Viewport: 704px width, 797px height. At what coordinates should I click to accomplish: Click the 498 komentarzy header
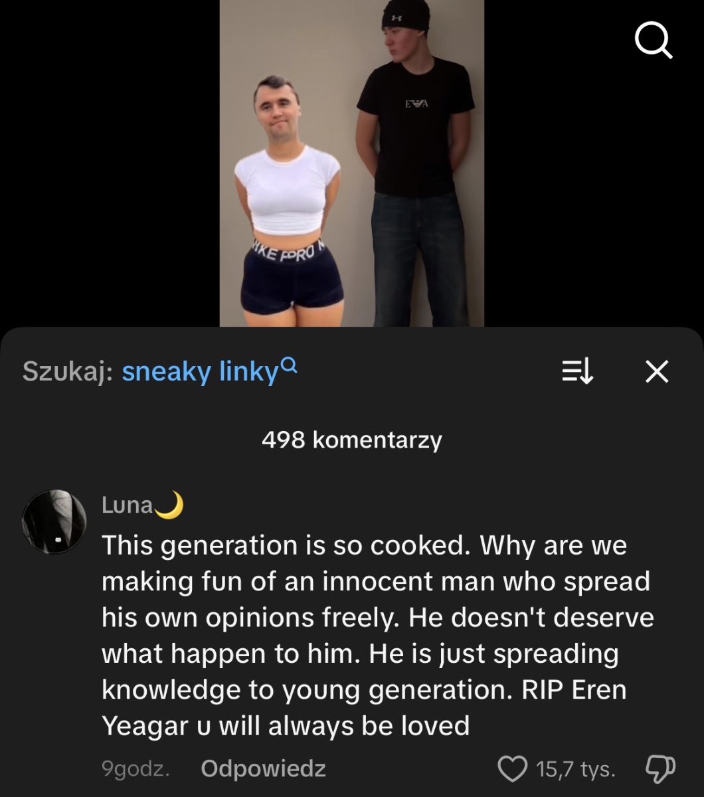click(x=352, y=440)
